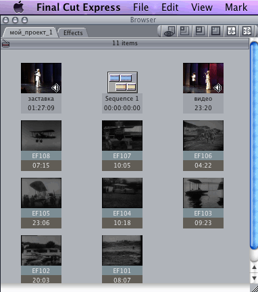Viewport: 258px width, 292px height.
Task: Click the Sequence 1 name label
Action: [x=122, y=99]
